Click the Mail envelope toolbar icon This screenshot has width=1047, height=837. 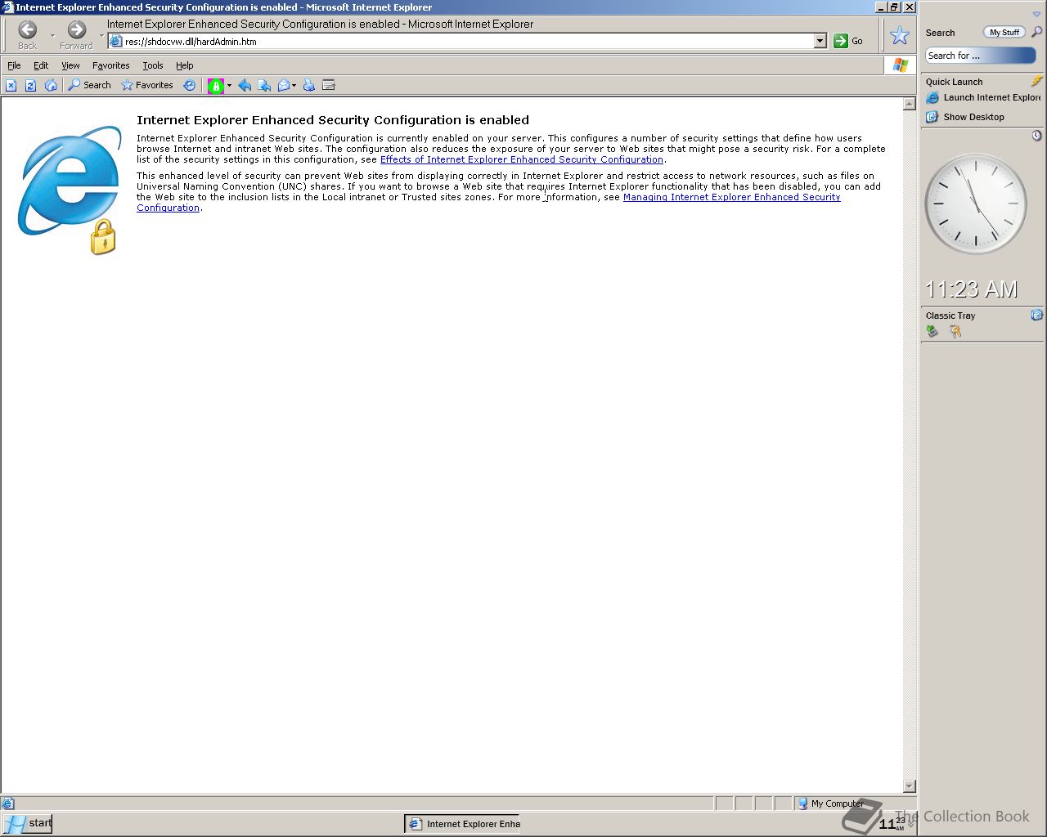[x=284, y=85]
